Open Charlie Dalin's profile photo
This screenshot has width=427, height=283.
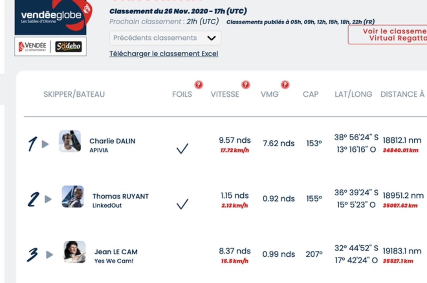[x=70, y=141]
